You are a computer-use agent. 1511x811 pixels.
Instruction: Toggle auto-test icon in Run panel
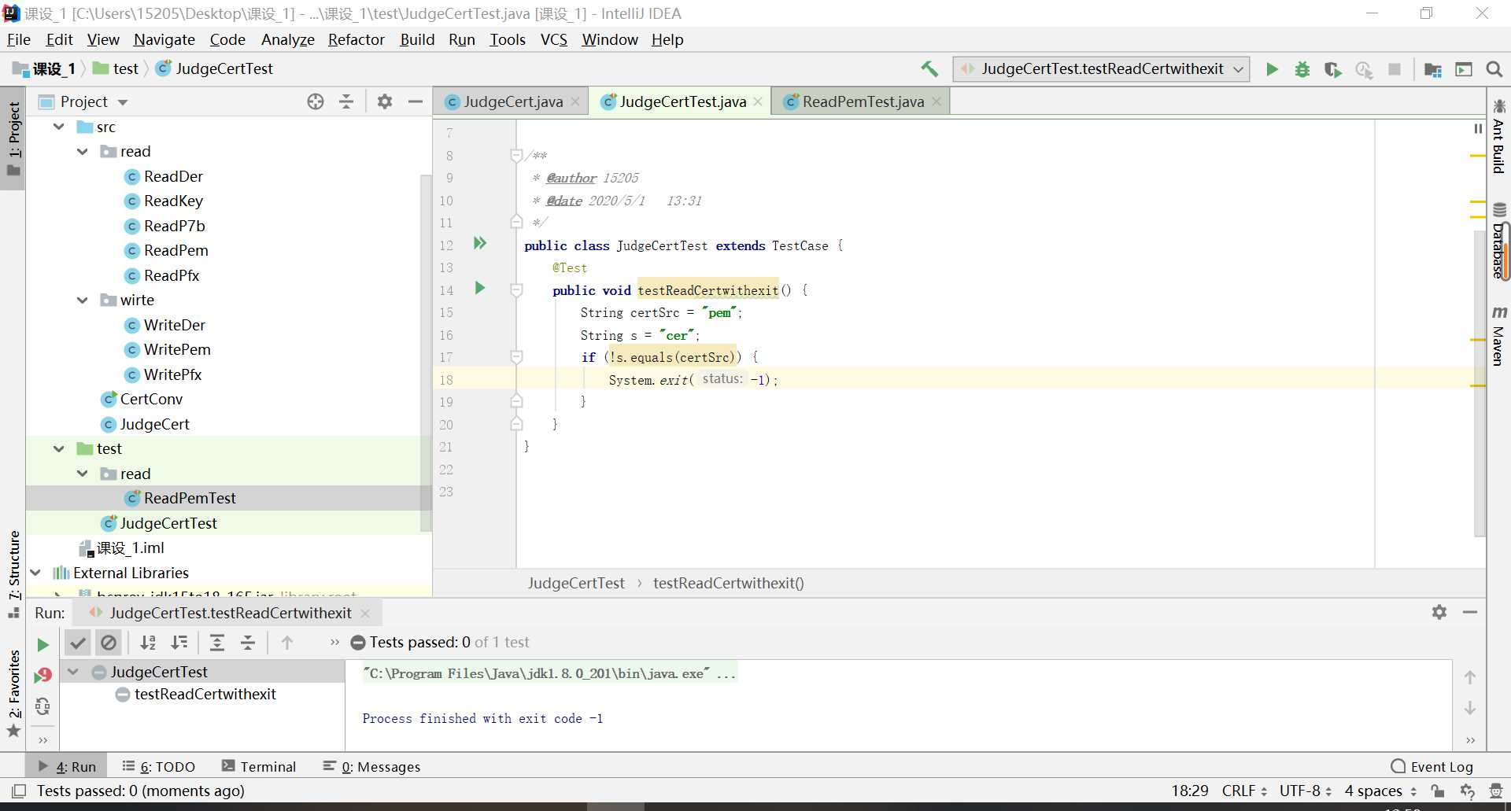[x=42, y=706]
